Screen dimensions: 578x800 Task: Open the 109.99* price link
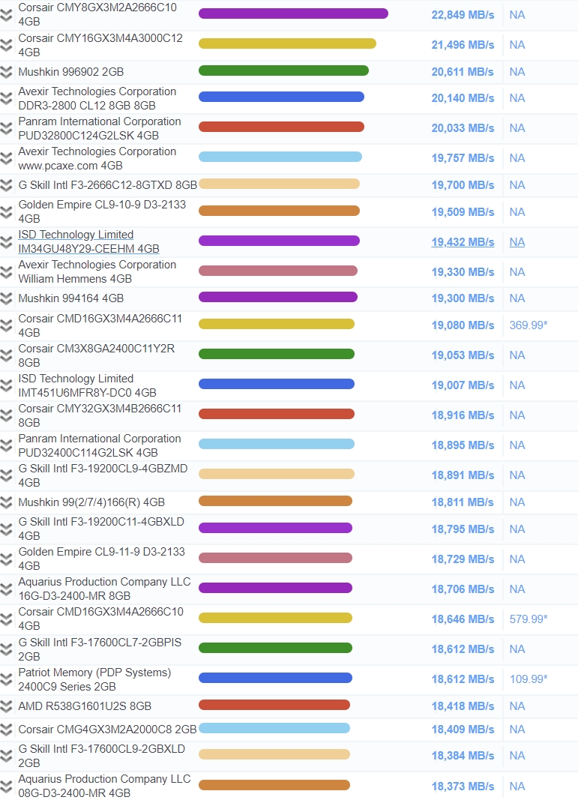(529, 679)
